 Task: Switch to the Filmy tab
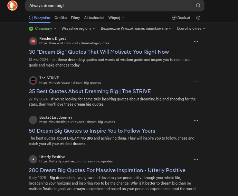point(75,18)
